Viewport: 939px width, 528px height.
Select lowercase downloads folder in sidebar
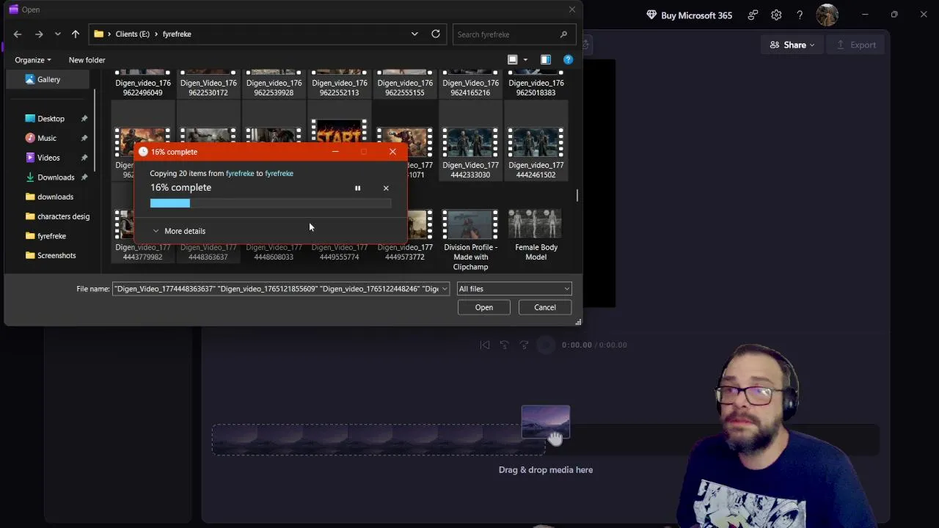point(54,197)
